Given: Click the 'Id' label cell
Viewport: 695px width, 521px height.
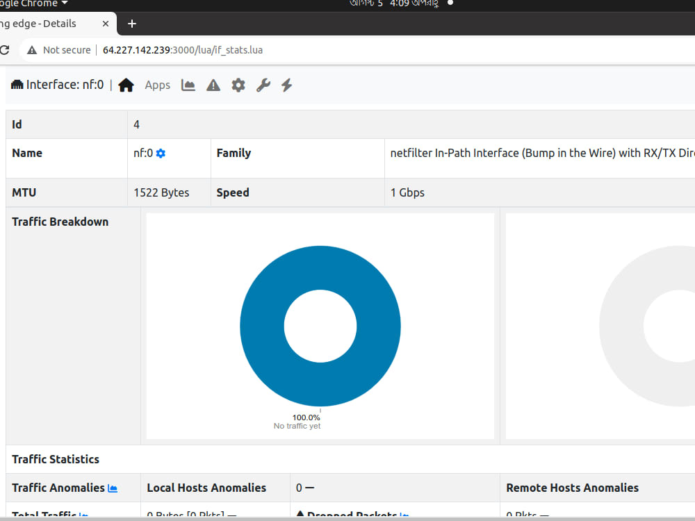Looking at the screenshot, I should 67,124.
